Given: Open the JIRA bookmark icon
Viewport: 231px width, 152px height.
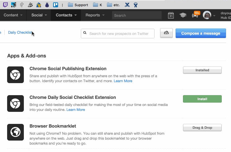Looking at the screenshot, I should click(x=136, y=5).
